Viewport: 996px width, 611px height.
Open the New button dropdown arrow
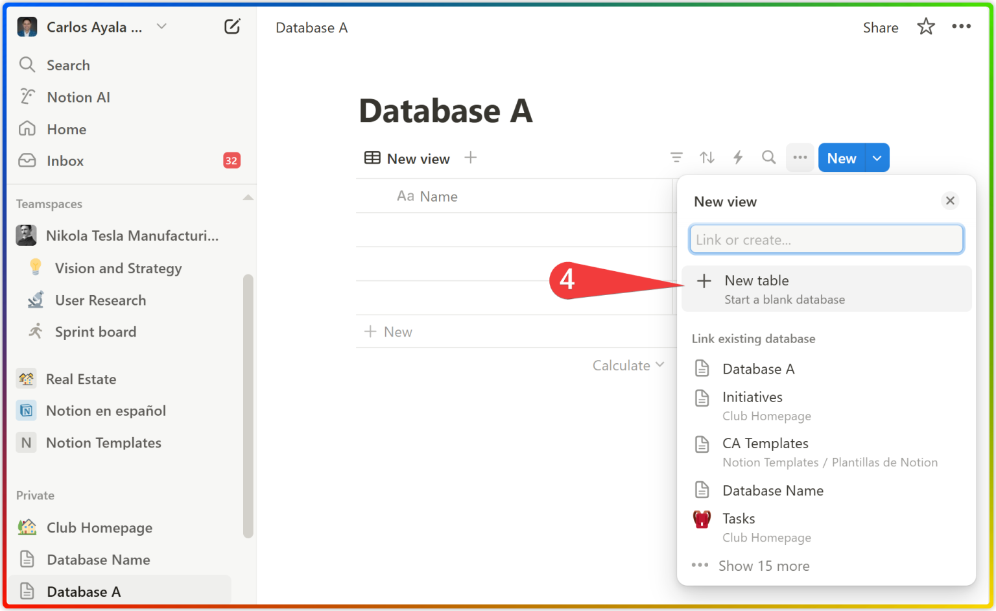[x=877, y=158]
